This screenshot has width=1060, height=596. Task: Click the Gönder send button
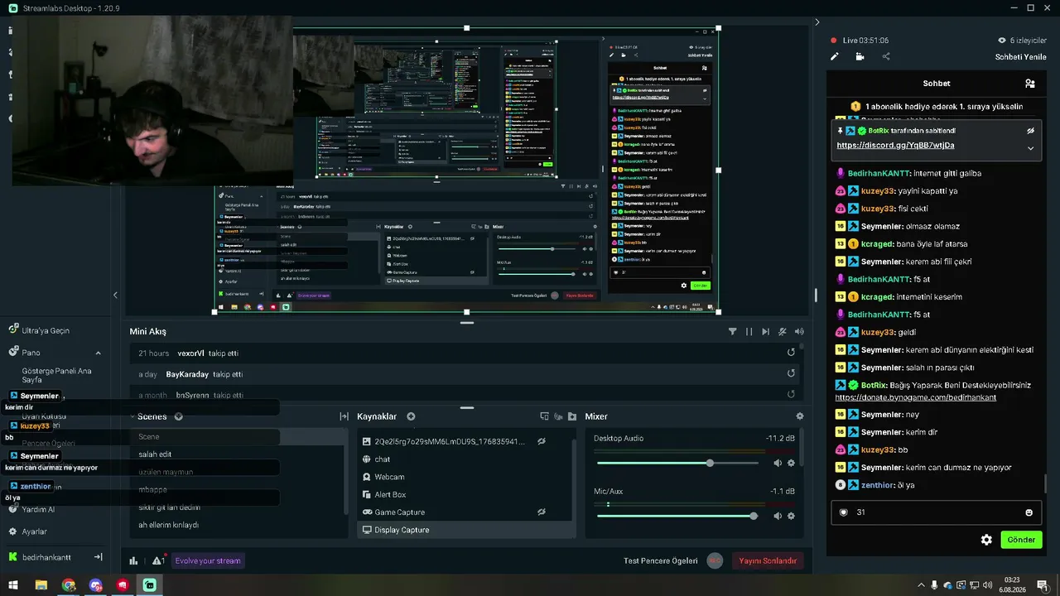1021,540
